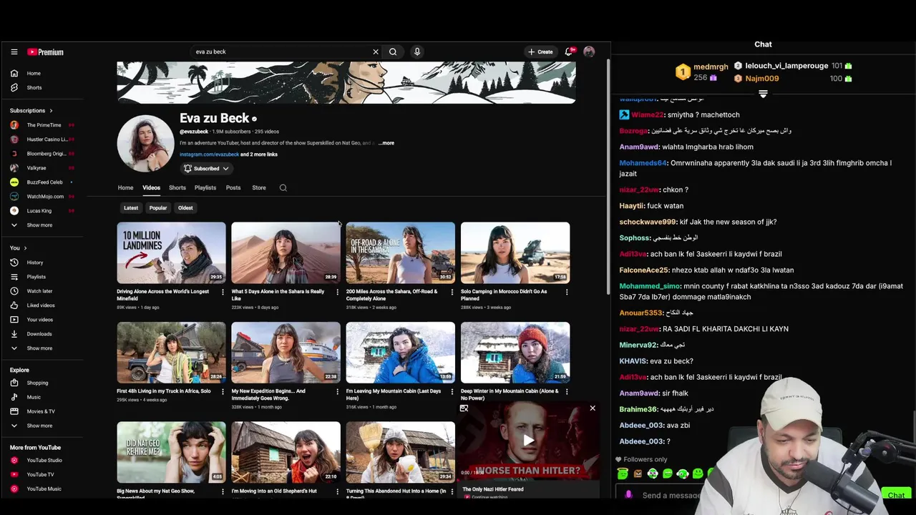Open YouTube Studio link

pos(44,460)
